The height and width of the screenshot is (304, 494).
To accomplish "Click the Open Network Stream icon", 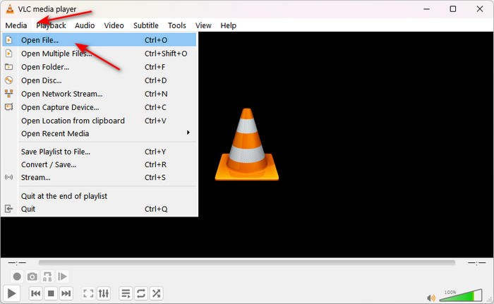I will 8,94.
